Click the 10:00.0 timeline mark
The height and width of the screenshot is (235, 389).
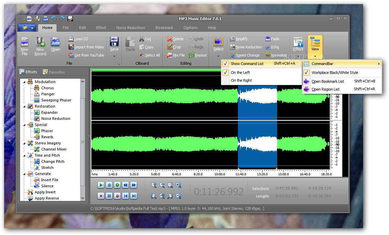coord(220,174)
